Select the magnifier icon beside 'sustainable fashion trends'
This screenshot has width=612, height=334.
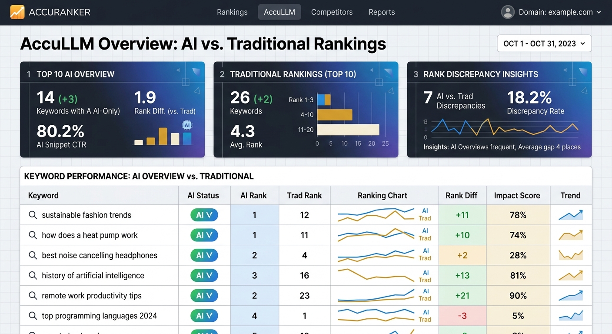pyautogui.click(x=33, y=215)
